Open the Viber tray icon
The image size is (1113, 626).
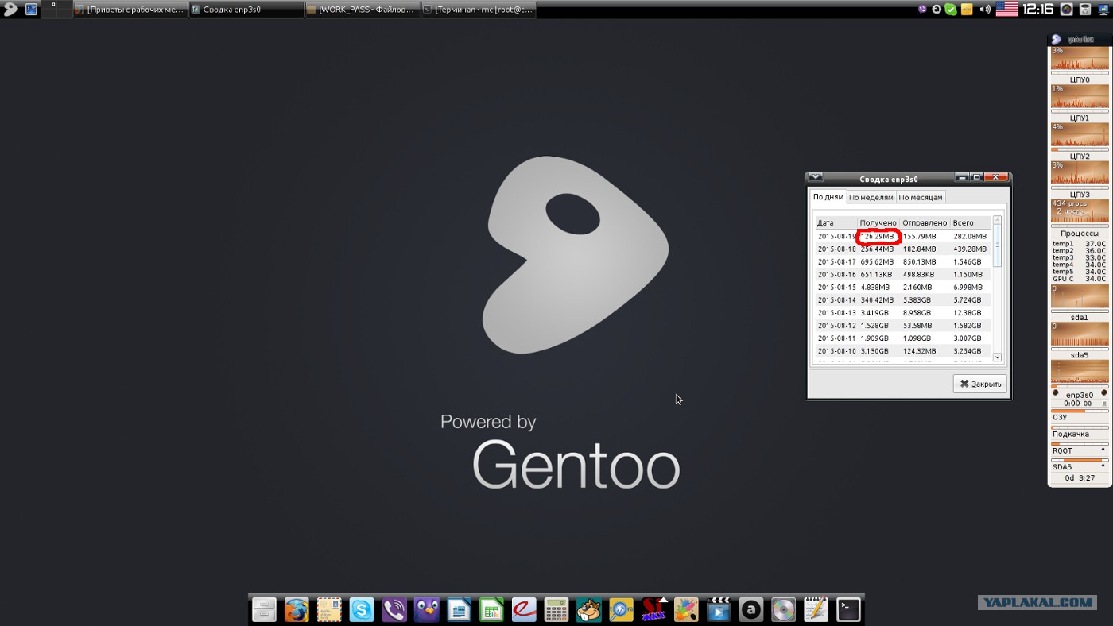click(922, 10)
